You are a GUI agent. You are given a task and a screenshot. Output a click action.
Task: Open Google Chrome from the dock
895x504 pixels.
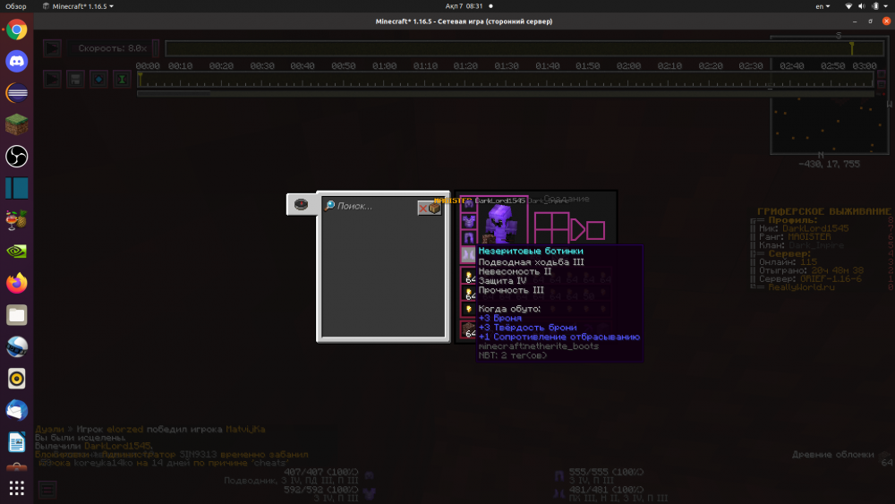point(16,30)
